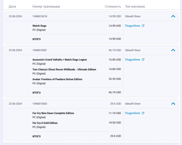Open the Подробнее link for the Far Cry New Dawn order

click(133, 113)
